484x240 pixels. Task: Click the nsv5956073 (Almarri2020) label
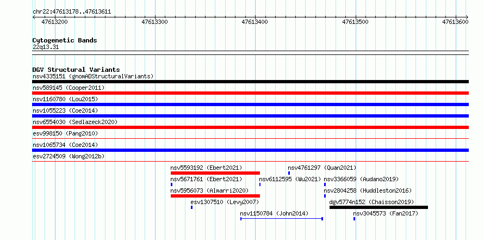209,190
